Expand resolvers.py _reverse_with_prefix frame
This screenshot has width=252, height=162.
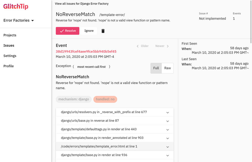pos(115,112)
